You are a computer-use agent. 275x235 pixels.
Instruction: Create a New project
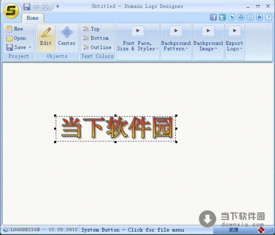click(x=15, y=29)
